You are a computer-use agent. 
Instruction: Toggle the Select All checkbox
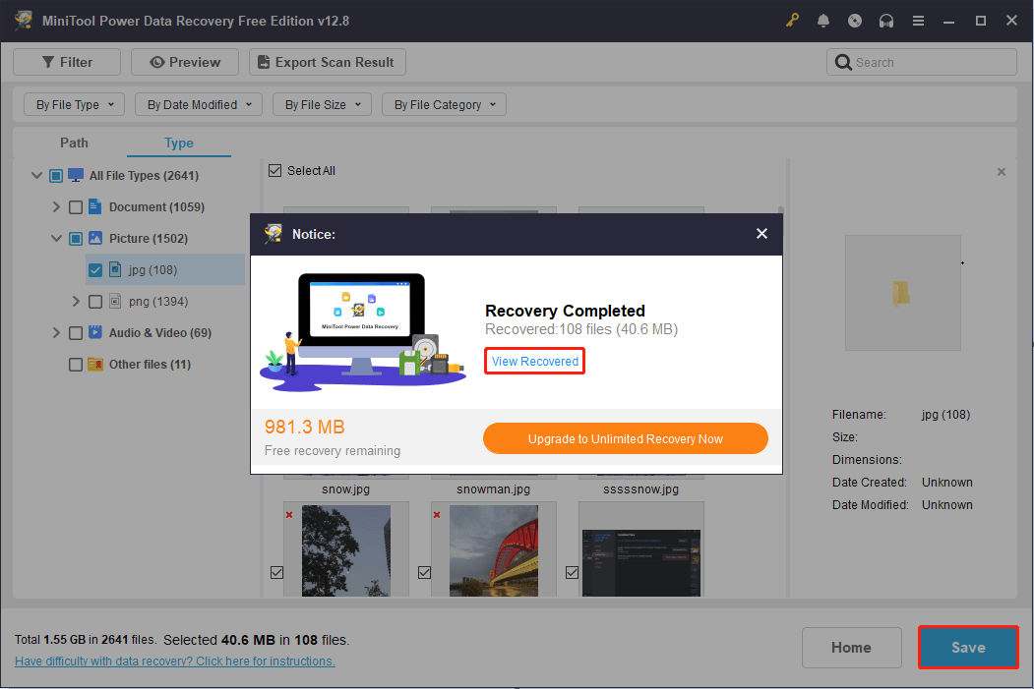pos(274,171)
